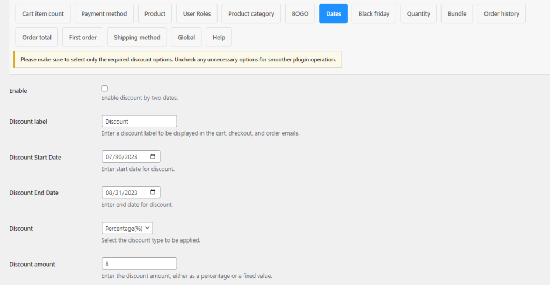Switch to the BOGO tab
Image resolution: width=550 pixels, height=285 pixels.
(x=300, y=13)
